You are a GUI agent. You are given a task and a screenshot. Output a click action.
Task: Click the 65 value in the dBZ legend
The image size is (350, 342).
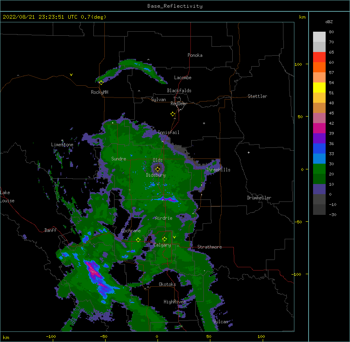pos(331,52)
